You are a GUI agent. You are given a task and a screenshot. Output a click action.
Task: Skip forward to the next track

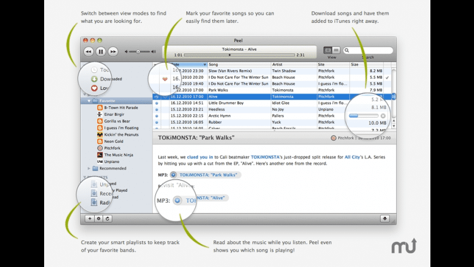coord(113,52)
